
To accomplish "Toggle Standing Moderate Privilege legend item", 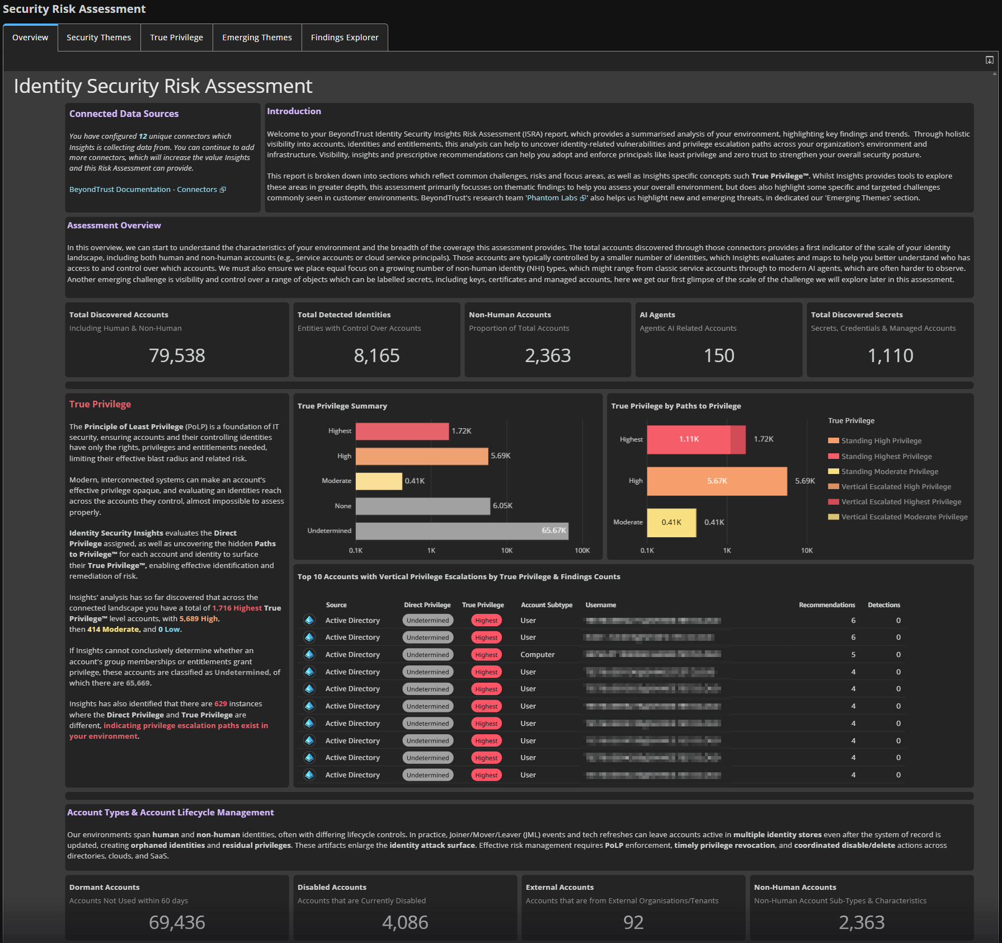I will 889,471.
